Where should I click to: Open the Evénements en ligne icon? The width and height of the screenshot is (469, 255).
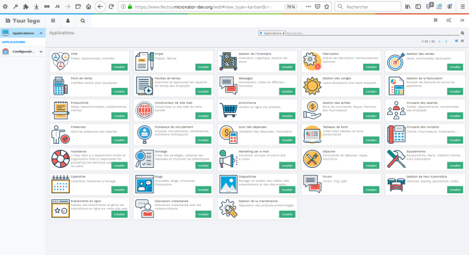click(x=60, y=209)
